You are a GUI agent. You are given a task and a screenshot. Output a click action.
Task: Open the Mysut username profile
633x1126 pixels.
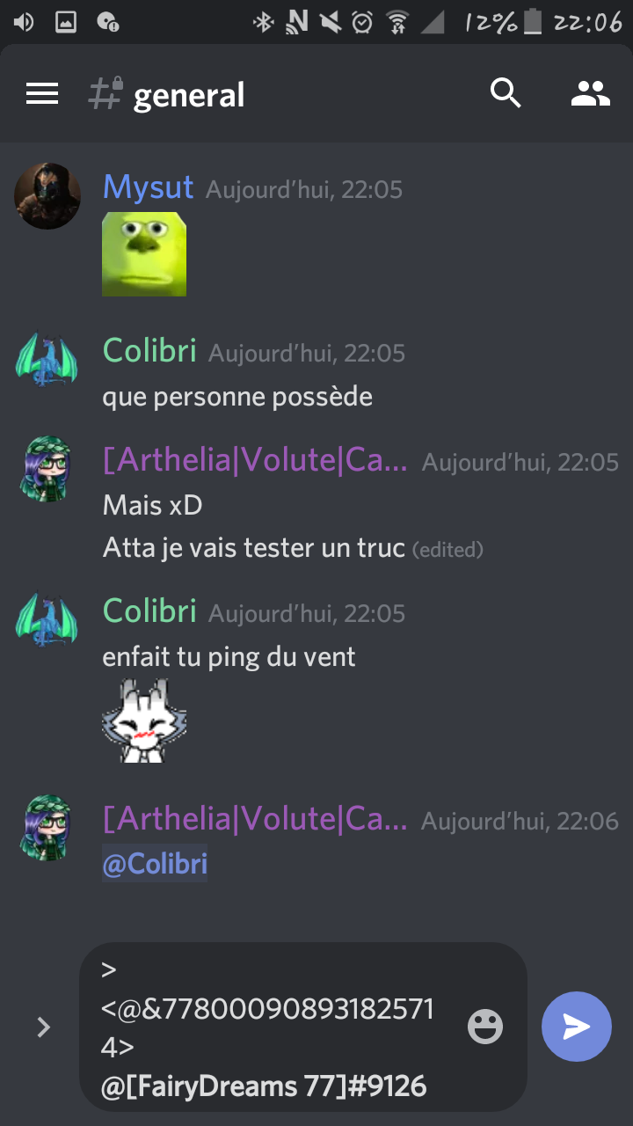click(149, 186)
